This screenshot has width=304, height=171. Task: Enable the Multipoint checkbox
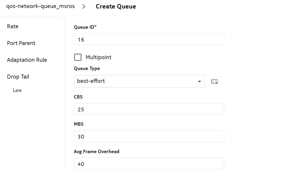pyautogui.click(x=78, y=57)
